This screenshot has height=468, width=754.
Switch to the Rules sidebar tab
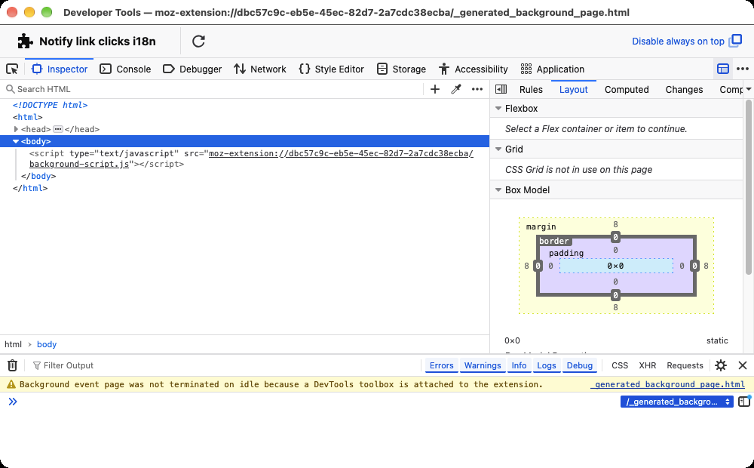click(531, 90)
